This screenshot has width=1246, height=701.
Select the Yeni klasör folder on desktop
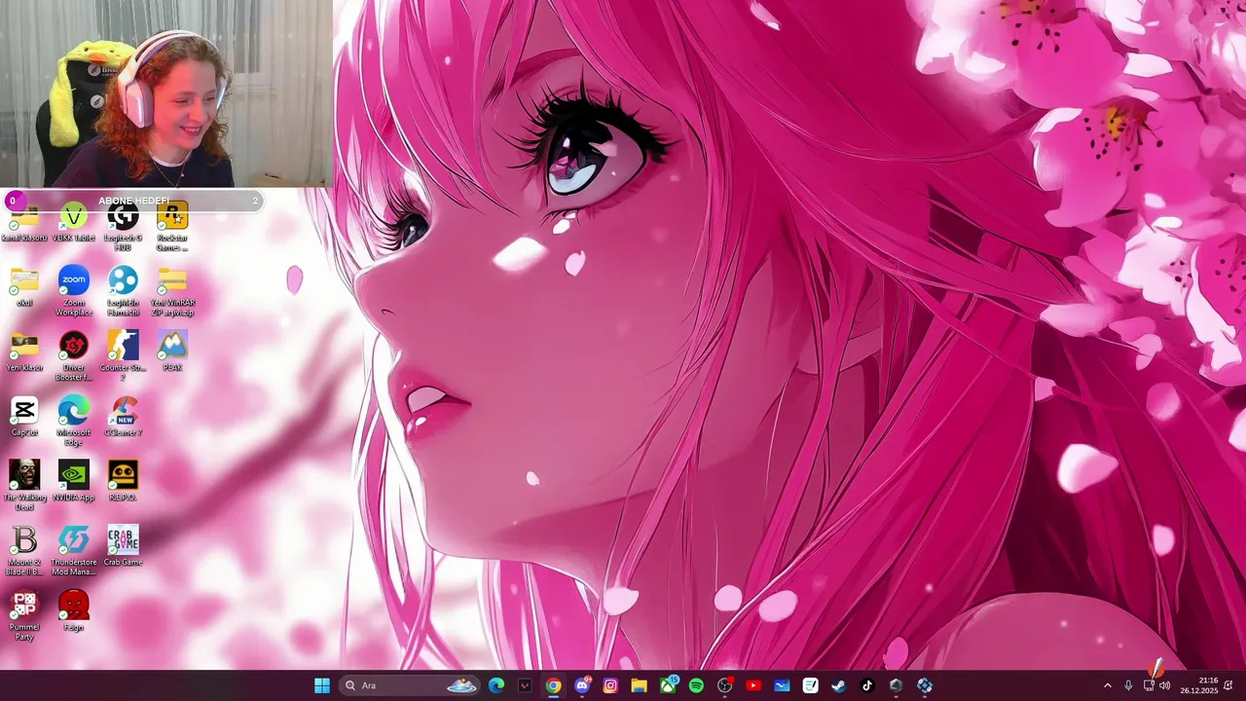(x=24, y=351)
